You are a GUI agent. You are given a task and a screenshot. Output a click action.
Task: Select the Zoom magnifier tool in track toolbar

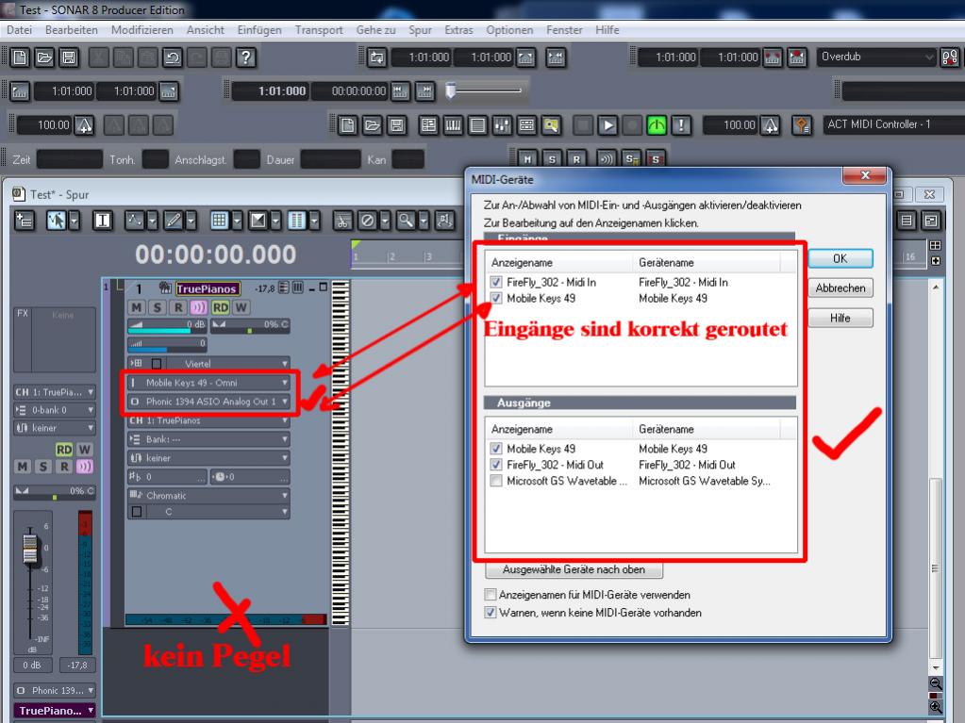406,220
